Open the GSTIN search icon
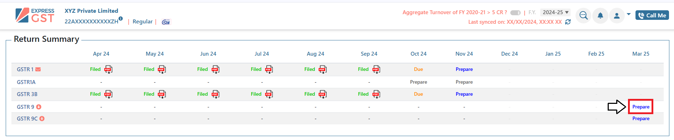The width and height of the screenshot is (674, 140). (583, 16)
